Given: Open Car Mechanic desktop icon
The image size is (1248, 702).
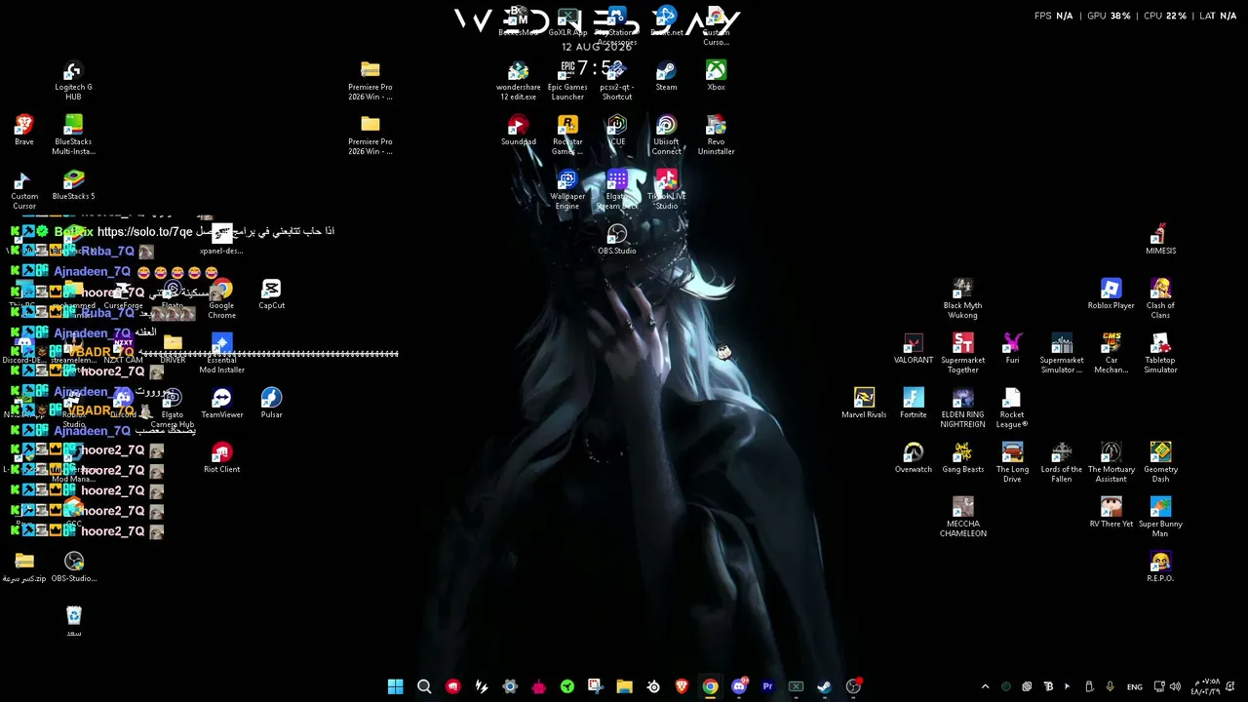Looking at the screenshot, I should (1111, 354).
